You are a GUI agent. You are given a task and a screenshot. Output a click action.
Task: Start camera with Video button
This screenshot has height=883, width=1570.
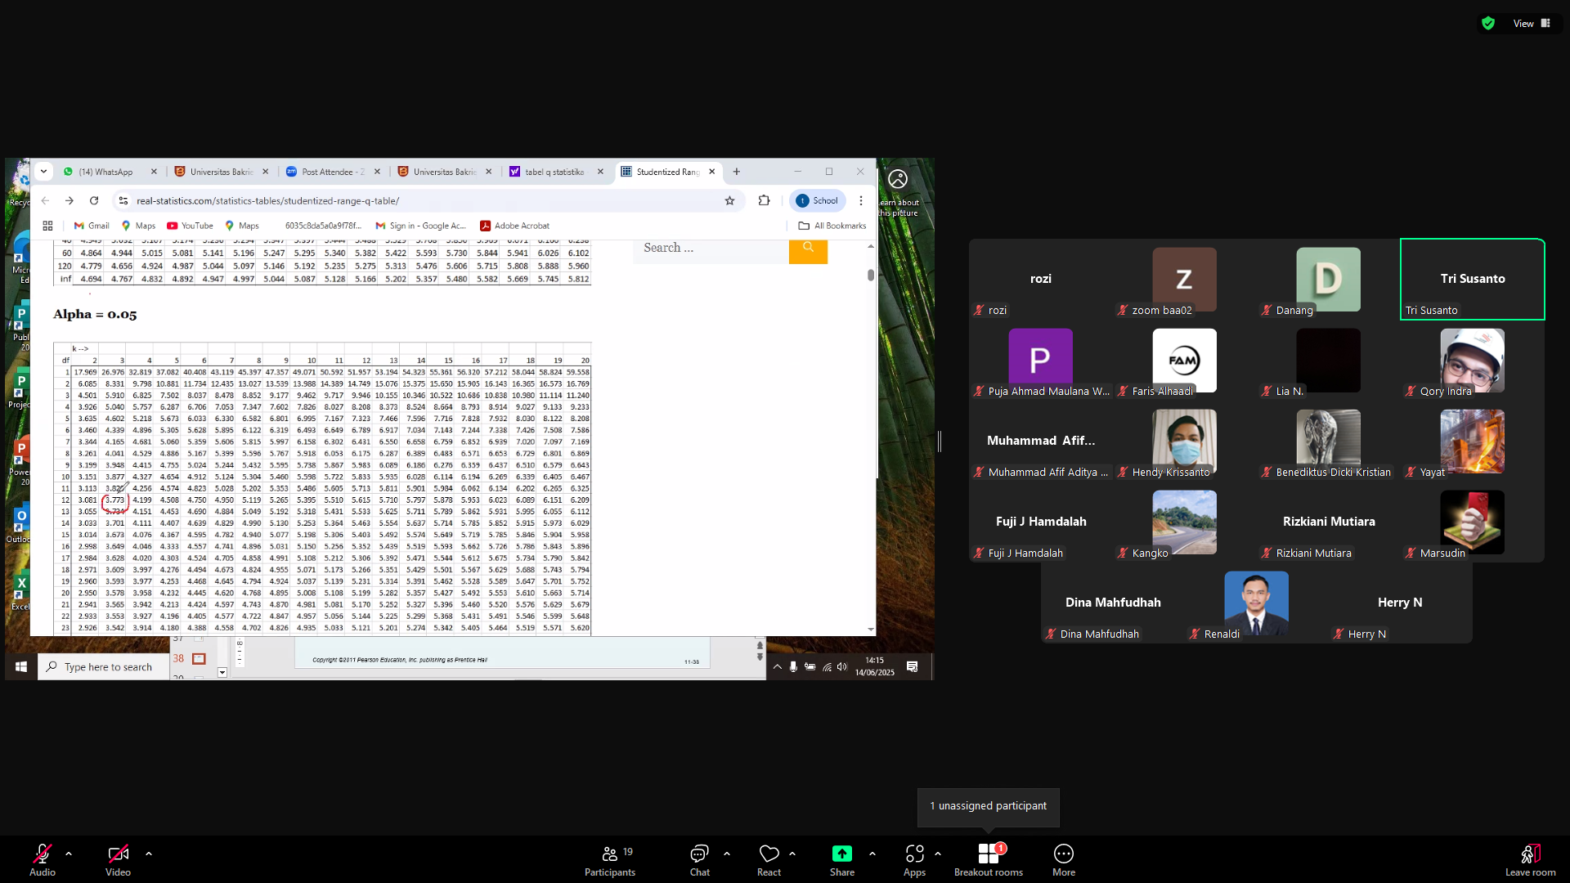[x=118, y=860]
